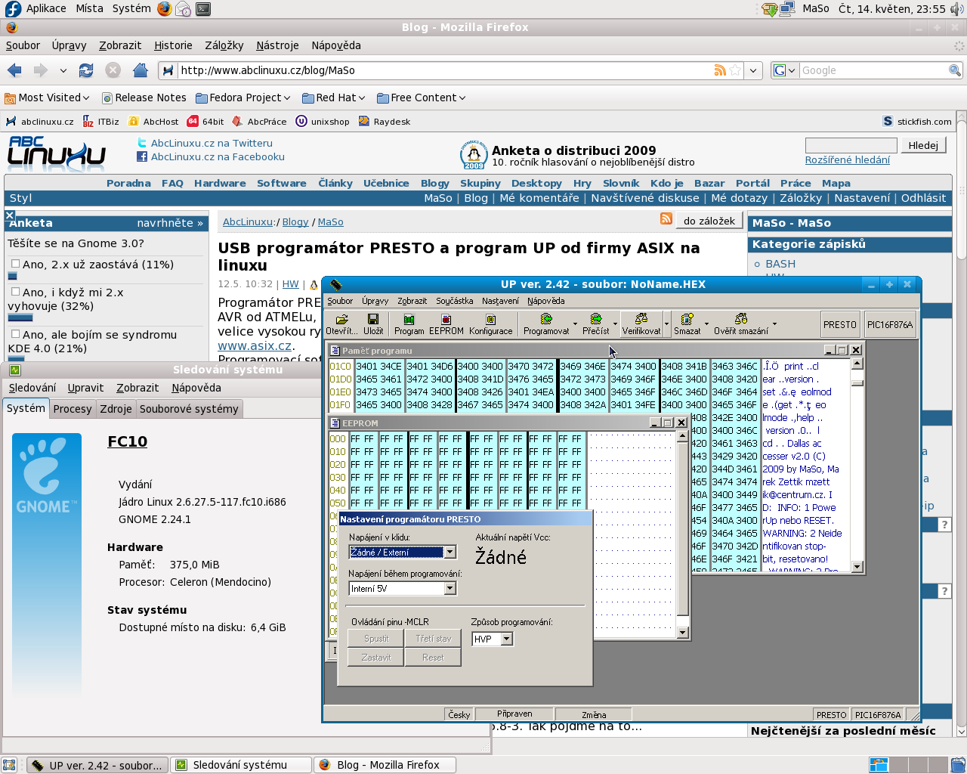Image resolution: width=967 pixels, height=774 pixels.
Task: Open www.asix.cz link in article
Action: [x=255, y=345]
